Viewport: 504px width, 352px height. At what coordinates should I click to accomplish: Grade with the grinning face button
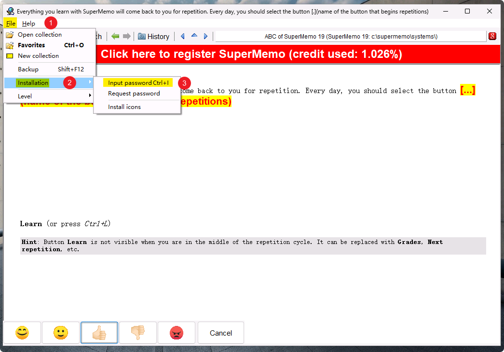22,333
